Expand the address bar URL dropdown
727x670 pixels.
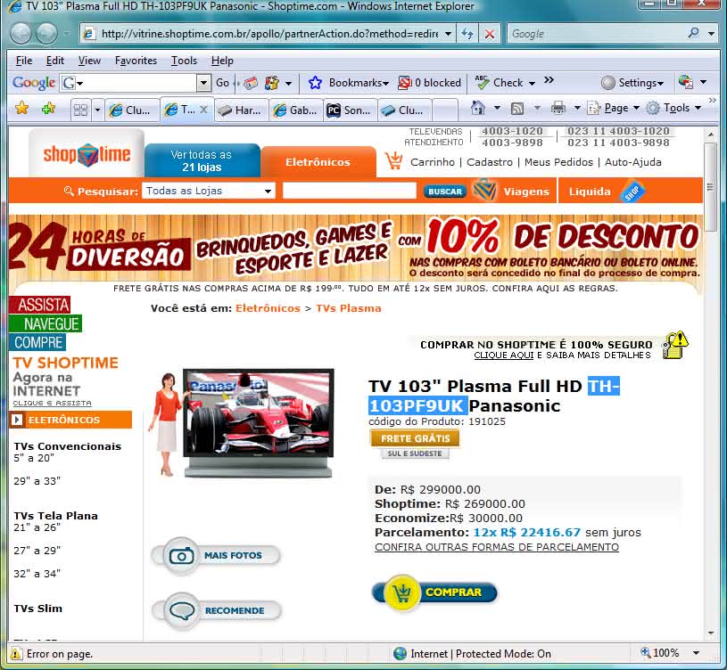point(448,34)
